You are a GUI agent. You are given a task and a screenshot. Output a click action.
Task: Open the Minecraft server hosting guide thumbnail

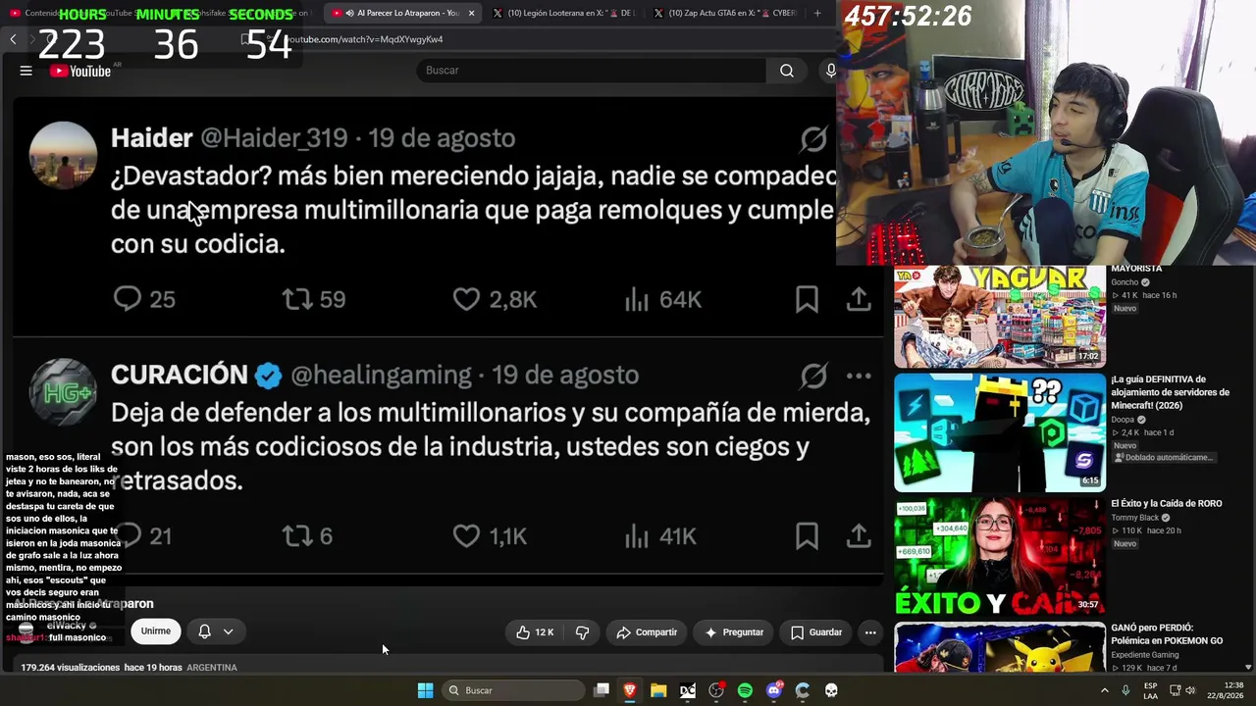pos(1000,432)
